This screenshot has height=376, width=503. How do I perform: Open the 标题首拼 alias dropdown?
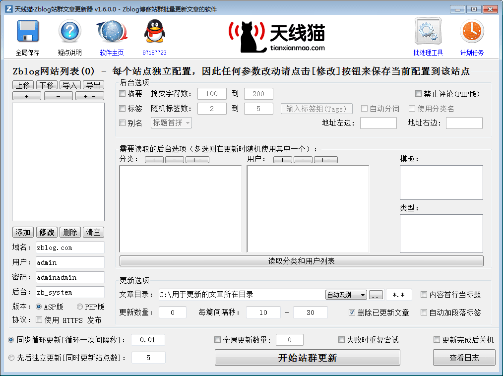click(x=171, y=123)
